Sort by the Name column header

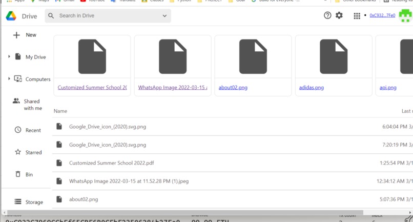(60, 111)
